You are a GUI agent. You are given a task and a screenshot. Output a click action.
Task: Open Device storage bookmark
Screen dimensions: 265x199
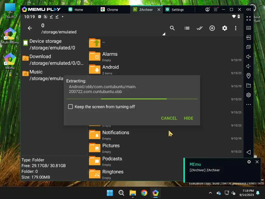[x=54, y=45]
